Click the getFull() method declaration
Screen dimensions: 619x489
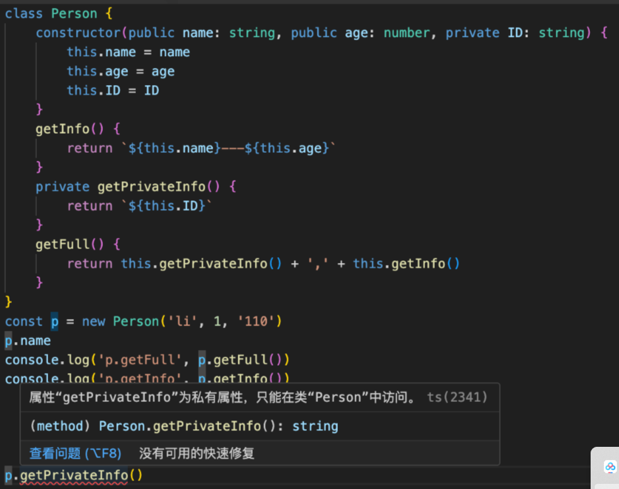[x=78, y=244]
